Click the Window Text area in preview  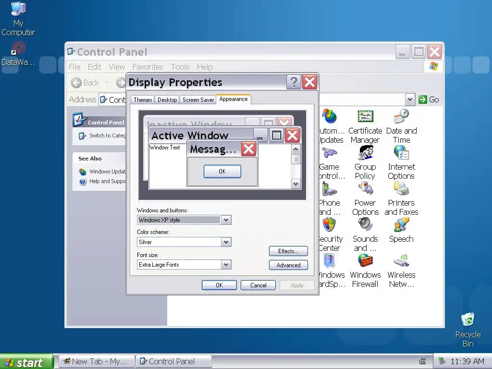coord(164,148)
